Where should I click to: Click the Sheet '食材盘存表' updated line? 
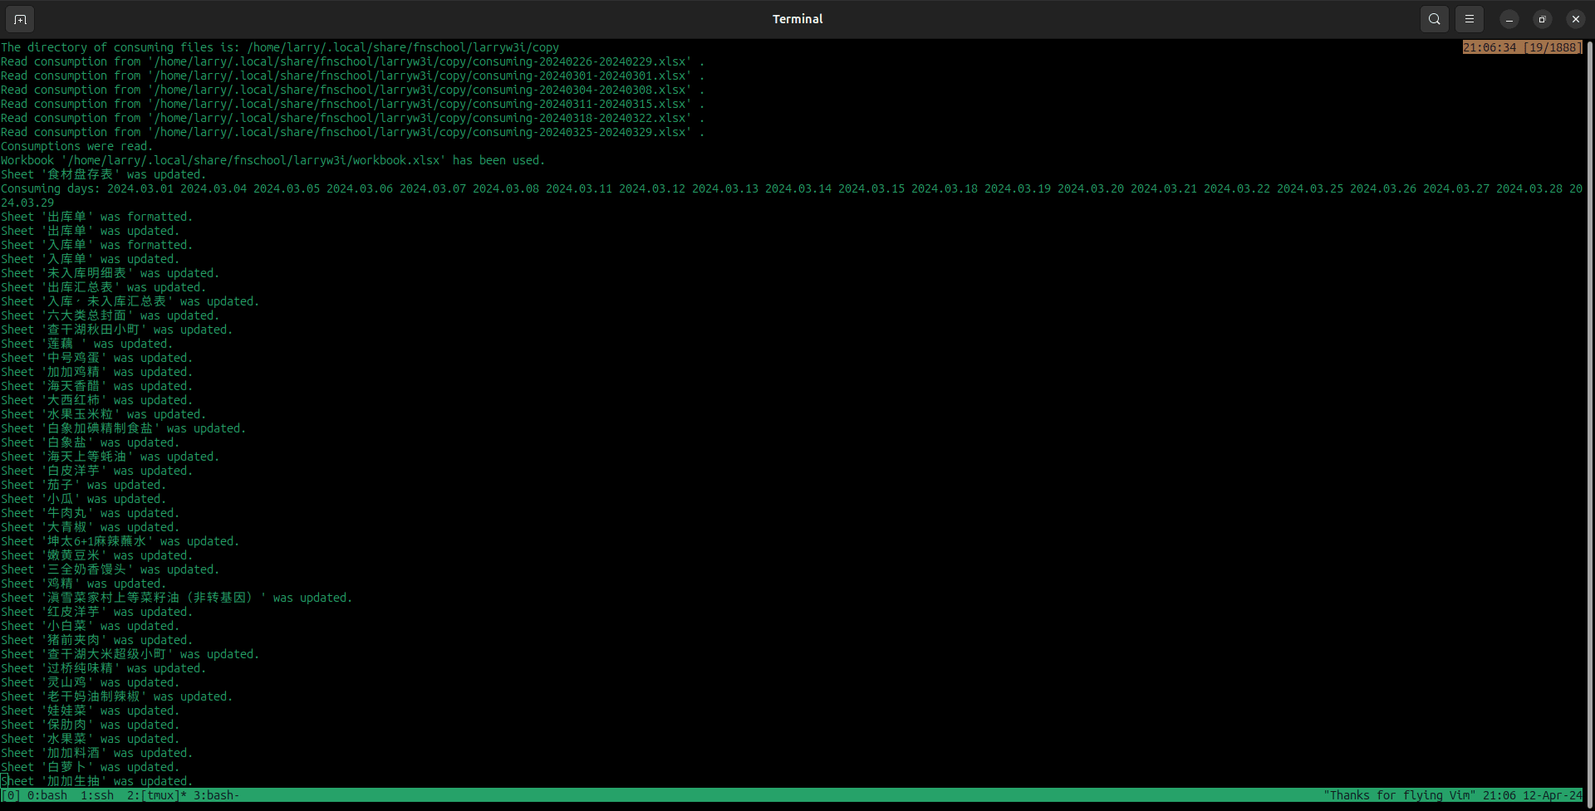(102, 174)
